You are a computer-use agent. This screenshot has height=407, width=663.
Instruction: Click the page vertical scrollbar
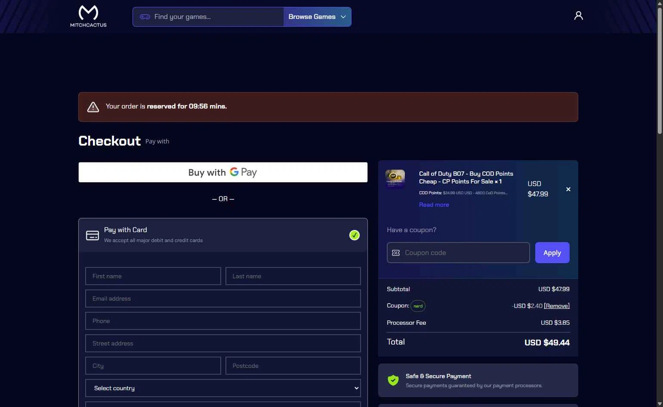[660, 71]
